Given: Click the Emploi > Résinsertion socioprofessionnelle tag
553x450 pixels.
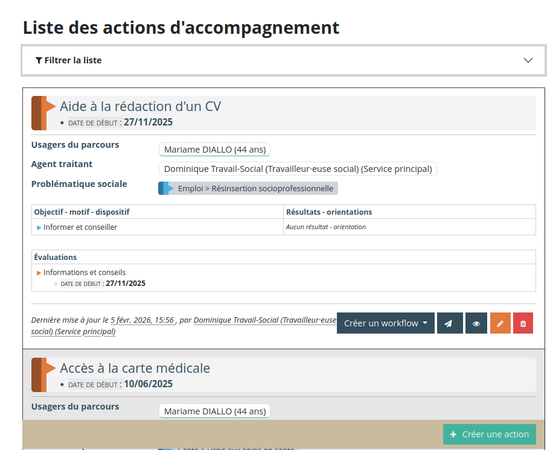Looking at the screenshot, I should (248, 188).
